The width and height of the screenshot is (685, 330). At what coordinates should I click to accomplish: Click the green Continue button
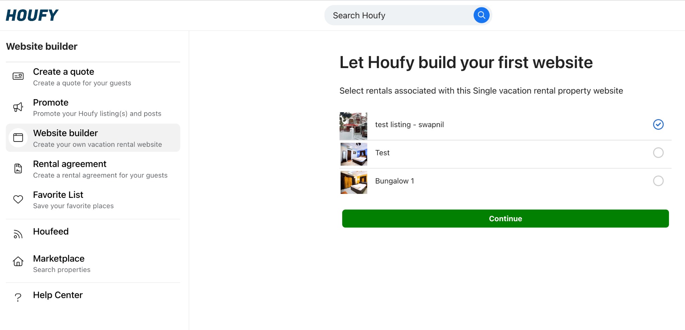(505, 219)
